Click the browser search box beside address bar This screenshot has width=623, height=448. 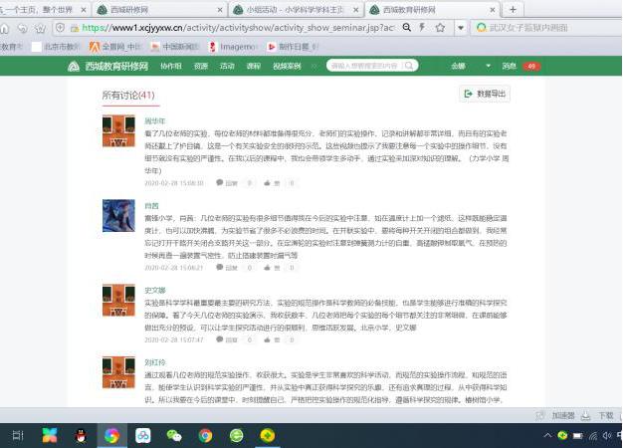coord(546,28)
